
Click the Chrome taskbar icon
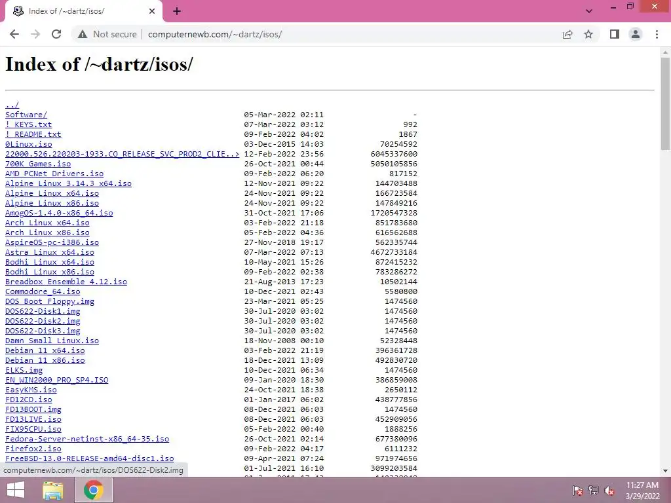pyautogui.click(x=94, y=490)
